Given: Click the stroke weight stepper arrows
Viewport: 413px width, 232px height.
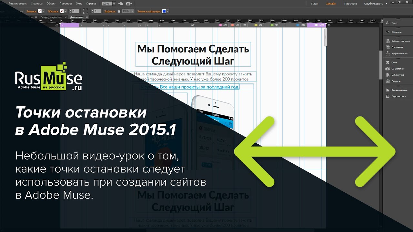Looking at the screenshot, I should pyautogui.click(x=70, y=11).
